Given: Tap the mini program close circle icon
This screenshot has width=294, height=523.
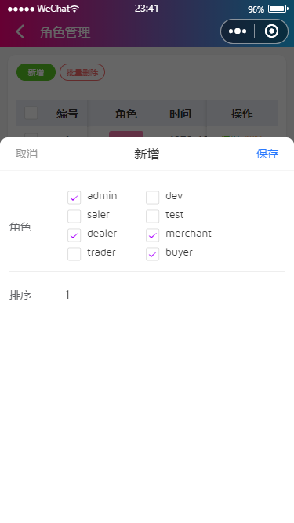Looking at the screenshot, I should coord(271,31).
